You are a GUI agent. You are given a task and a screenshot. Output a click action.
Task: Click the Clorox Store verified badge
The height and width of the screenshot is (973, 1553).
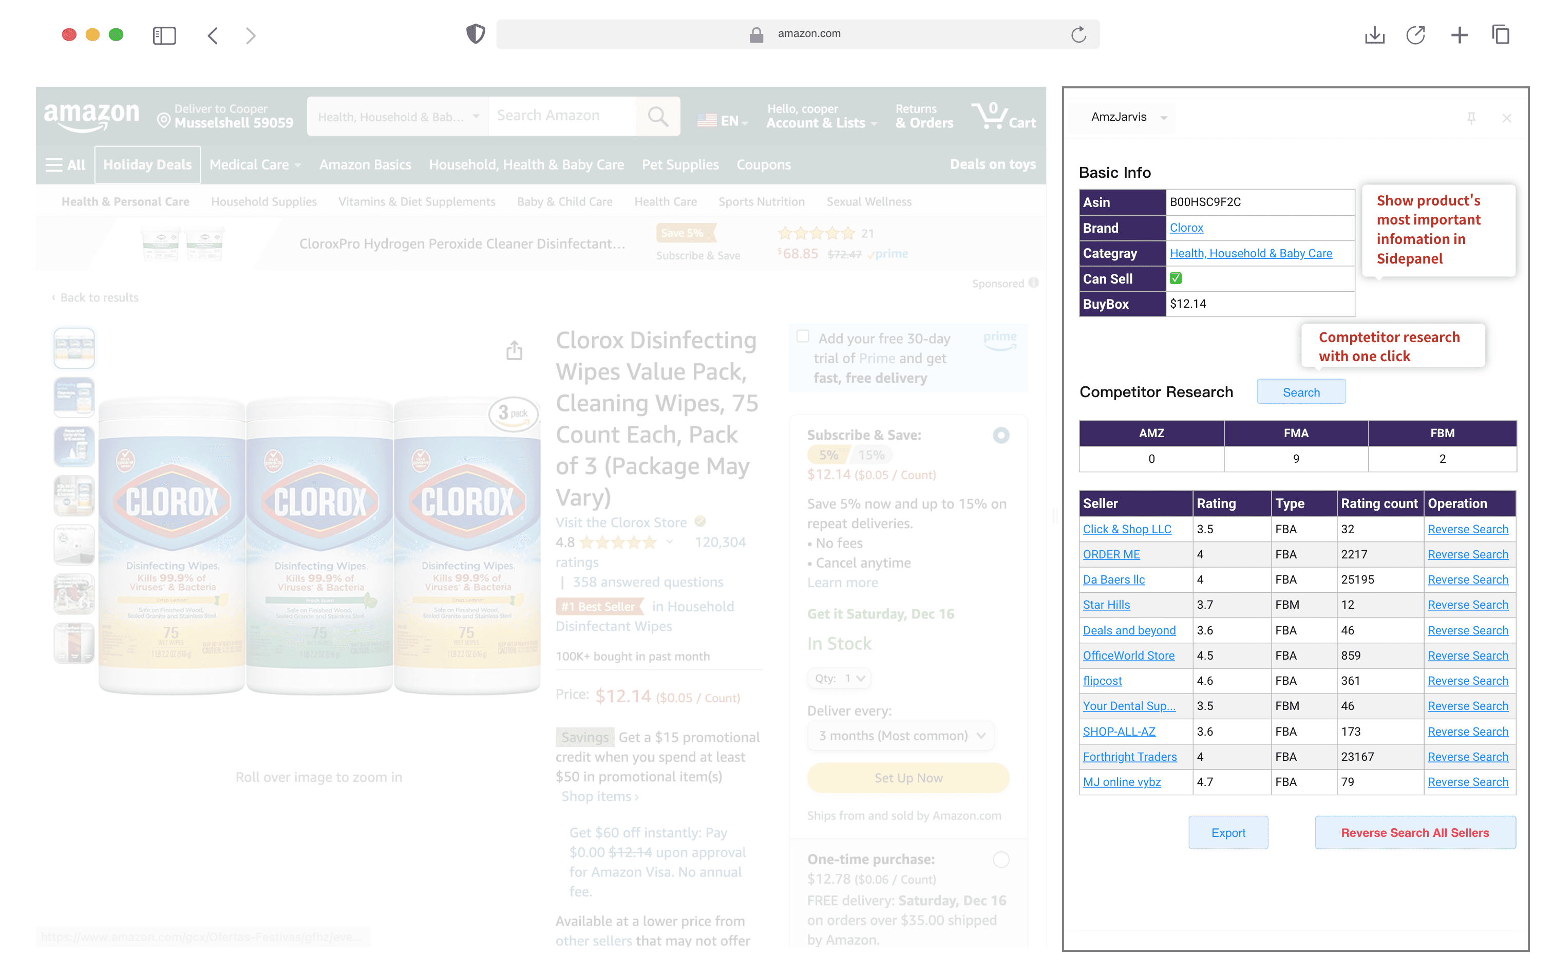tap(700, 521)
